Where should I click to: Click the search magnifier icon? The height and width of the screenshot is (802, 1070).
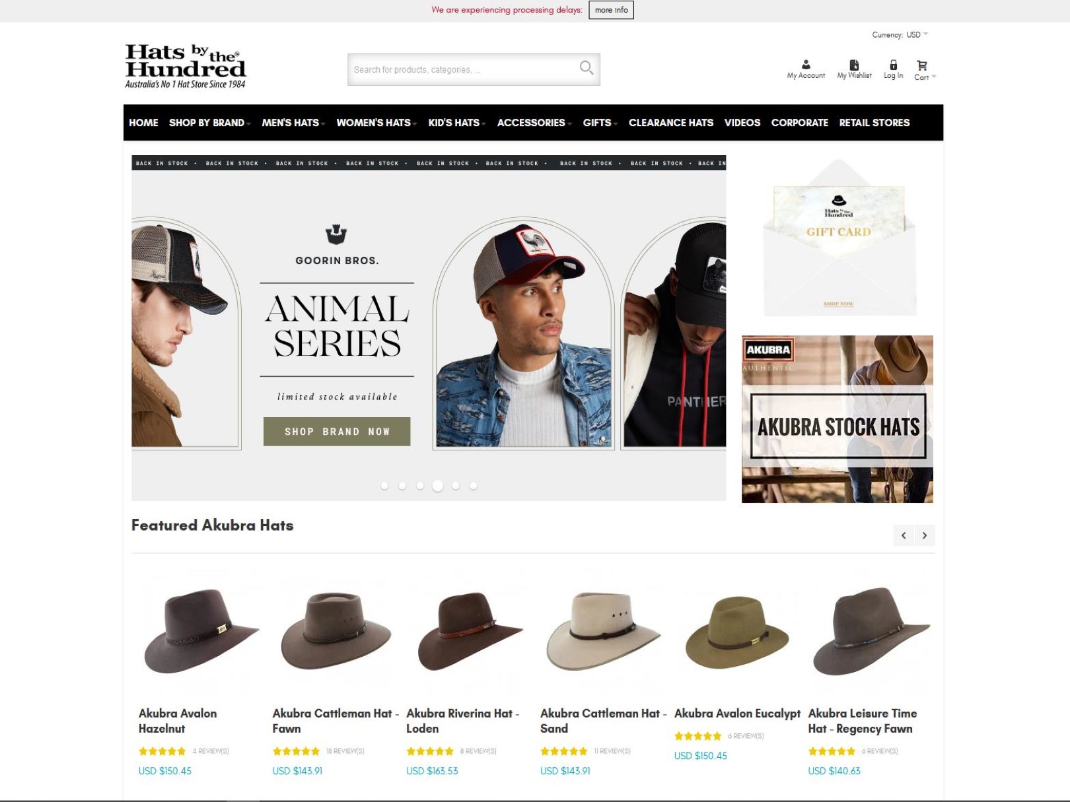pos(586,67)
